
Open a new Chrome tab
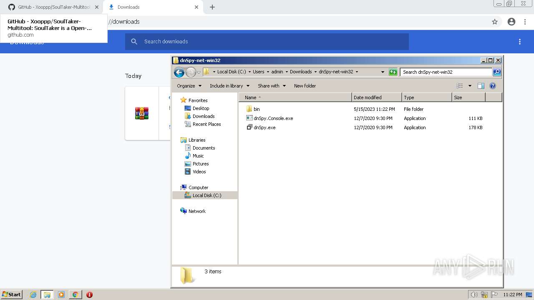[212, 7]
